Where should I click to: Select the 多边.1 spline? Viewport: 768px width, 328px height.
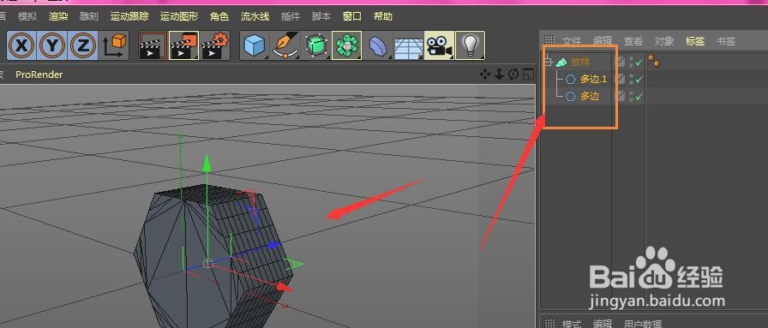tap(594, 80)
